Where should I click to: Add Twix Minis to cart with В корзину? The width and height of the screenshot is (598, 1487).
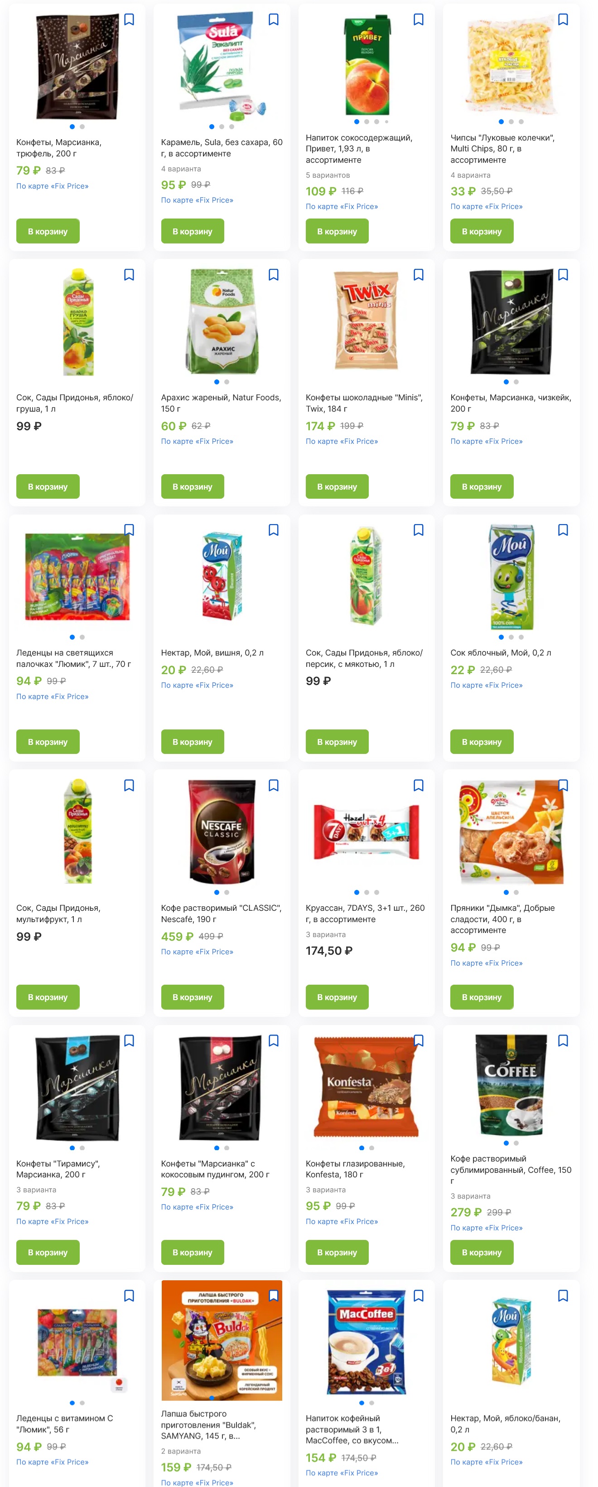click(x=337, y=486)
